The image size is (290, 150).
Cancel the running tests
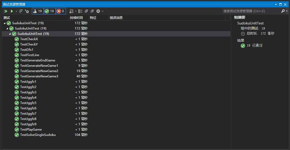(x=27, y=11)
